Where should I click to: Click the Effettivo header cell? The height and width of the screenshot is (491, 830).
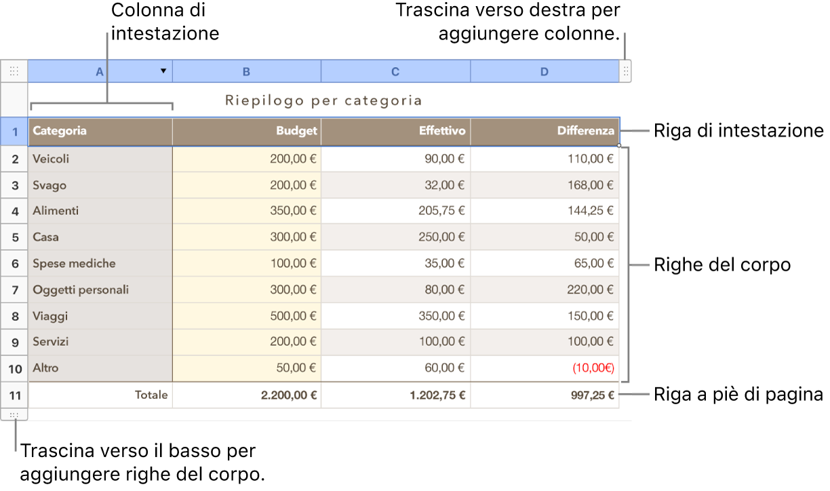click(395, 132)
